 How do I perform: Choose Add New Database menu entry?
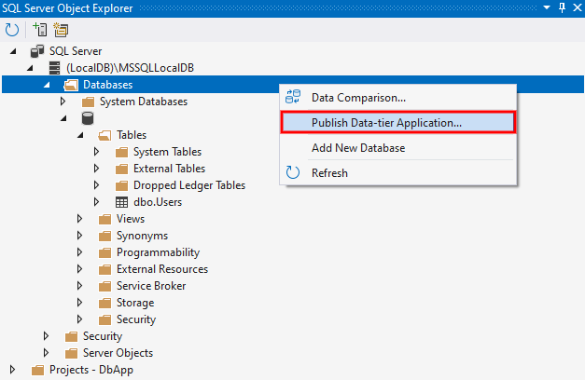tap(398, 148)
